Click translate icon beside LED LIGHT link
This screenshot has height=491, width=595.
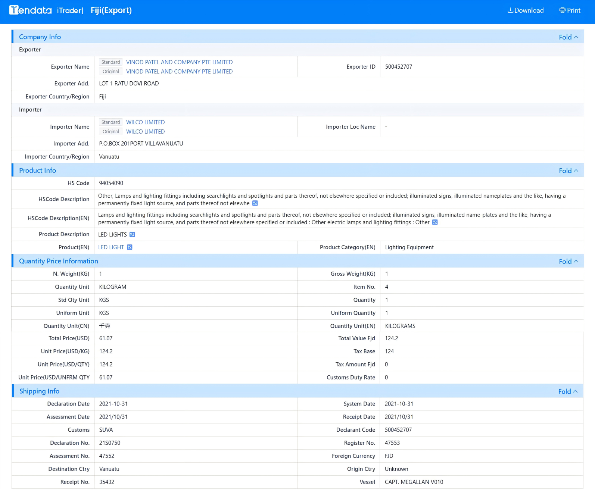[130, 247]
